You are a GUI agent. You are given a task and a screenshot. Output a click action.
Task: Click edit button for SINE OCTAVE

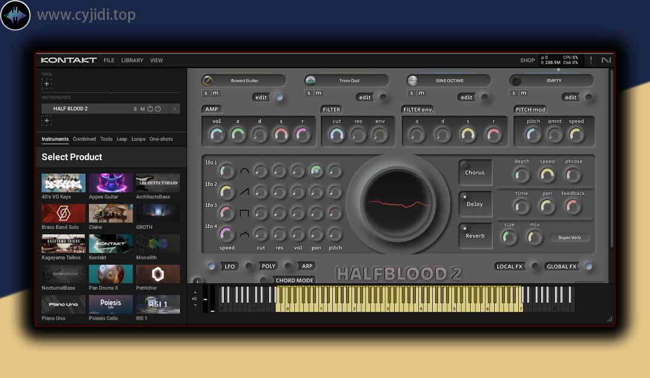(x=466, y=98)
